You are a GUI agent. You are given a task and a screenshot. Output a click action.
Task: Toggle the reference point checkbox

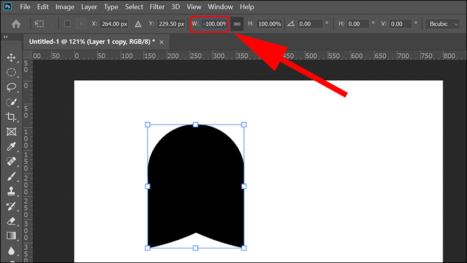coord(68,24)
